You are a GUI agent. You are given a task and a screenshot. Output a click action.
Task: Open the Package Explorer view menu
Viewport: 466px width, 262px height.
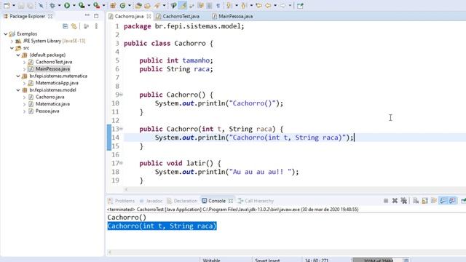(x=96, y=26)
